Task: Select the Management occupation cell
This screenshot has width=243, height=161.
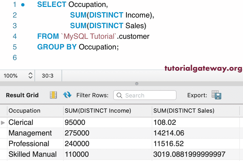Action: coord(30,133)
